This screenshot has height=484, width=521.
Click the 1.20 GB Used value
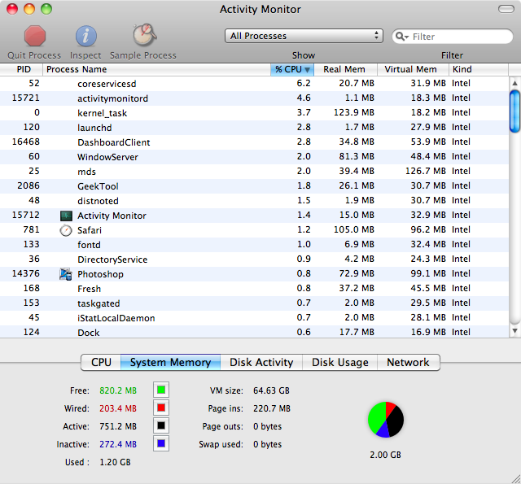point(116,462)
